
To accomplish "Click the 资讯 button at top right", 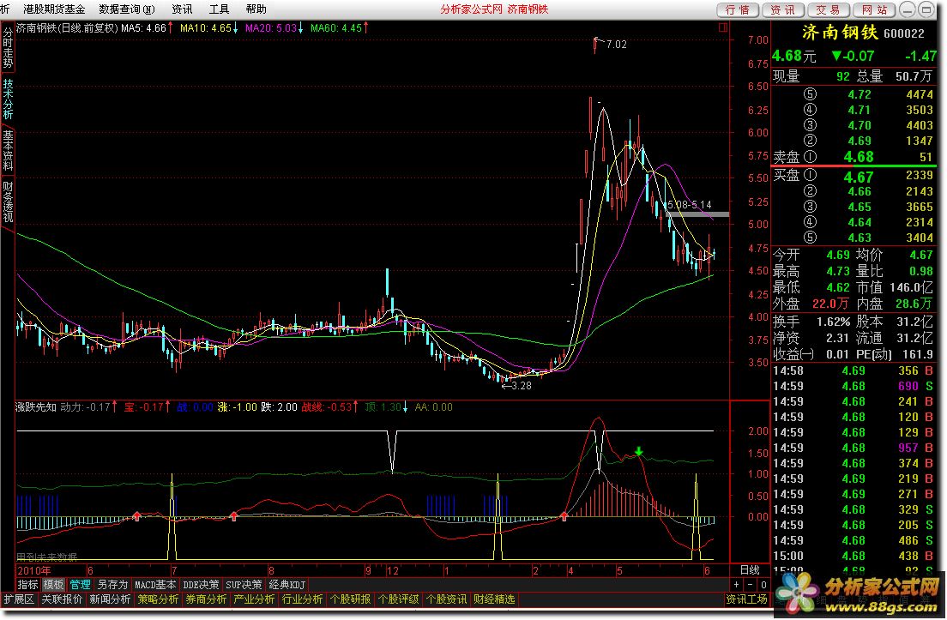I will pyautogui.click(x=782, y=9).
